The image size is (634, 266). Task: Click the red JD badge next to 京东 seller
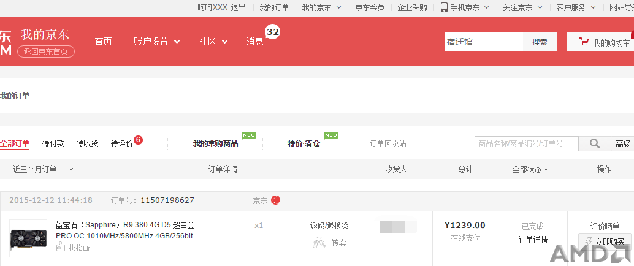(x=276, y=200)
